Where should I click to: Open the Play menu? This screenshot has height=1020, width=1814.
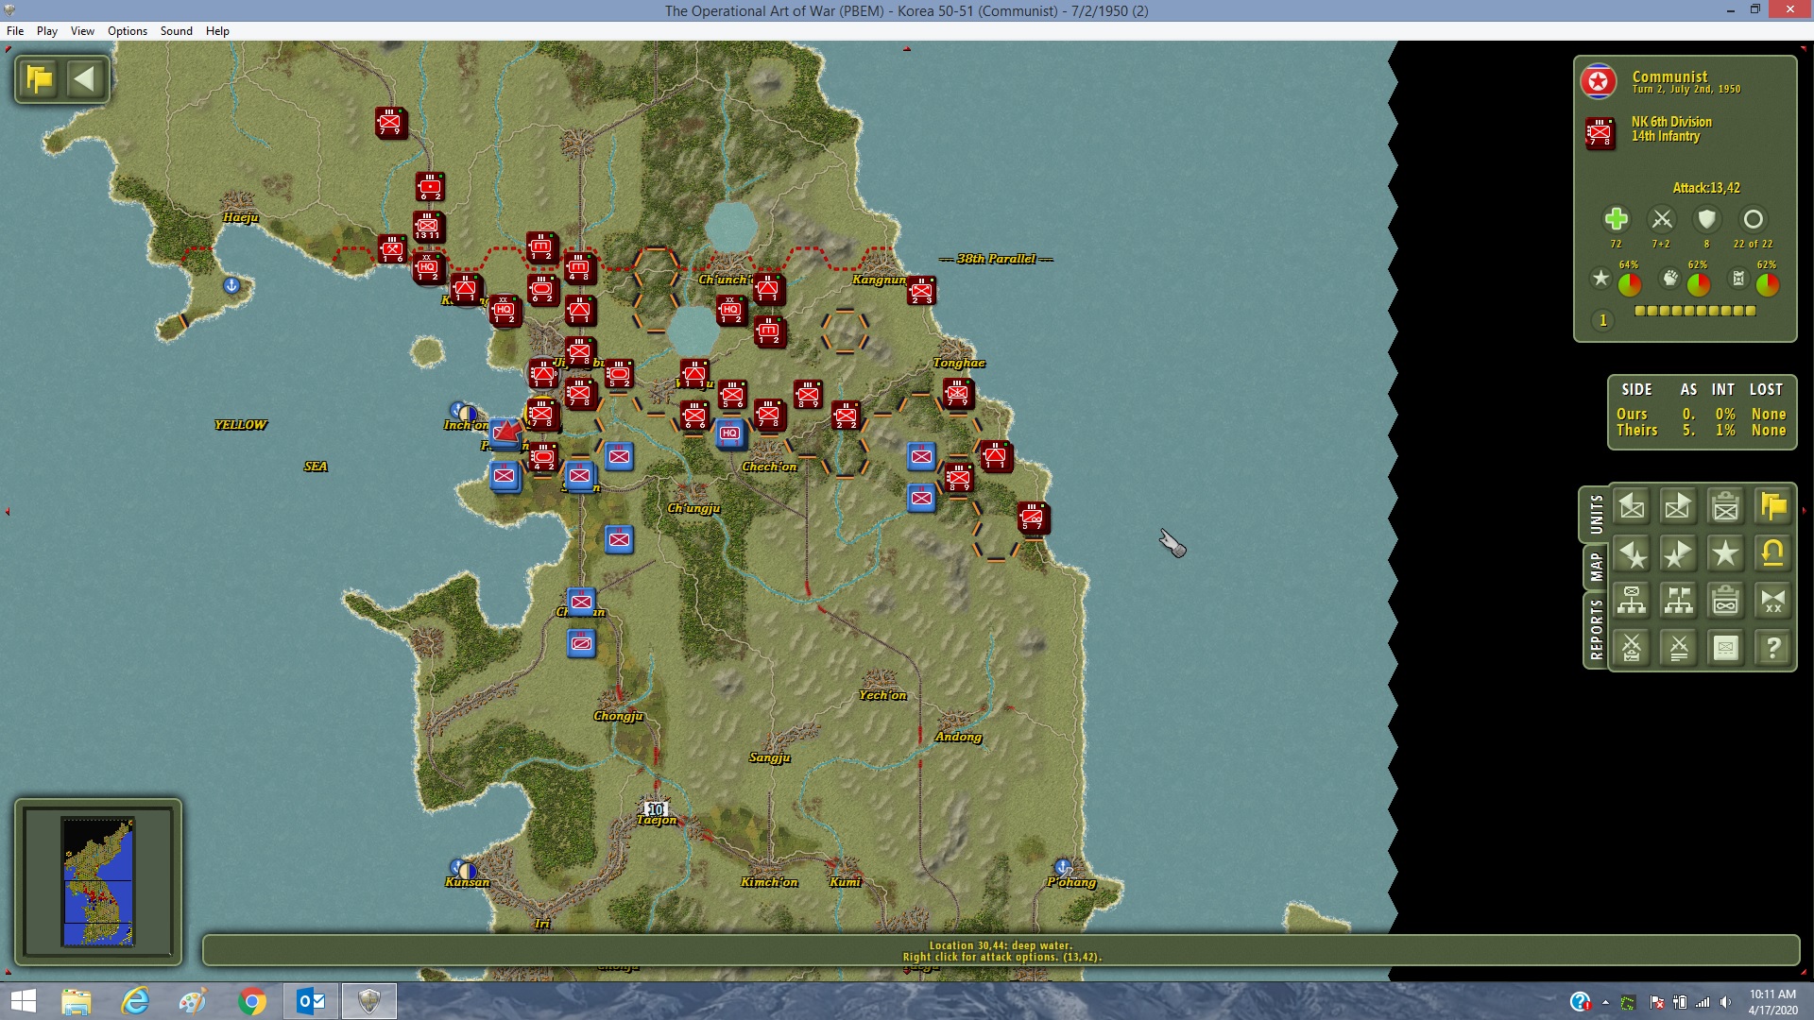tap(47, 31)
